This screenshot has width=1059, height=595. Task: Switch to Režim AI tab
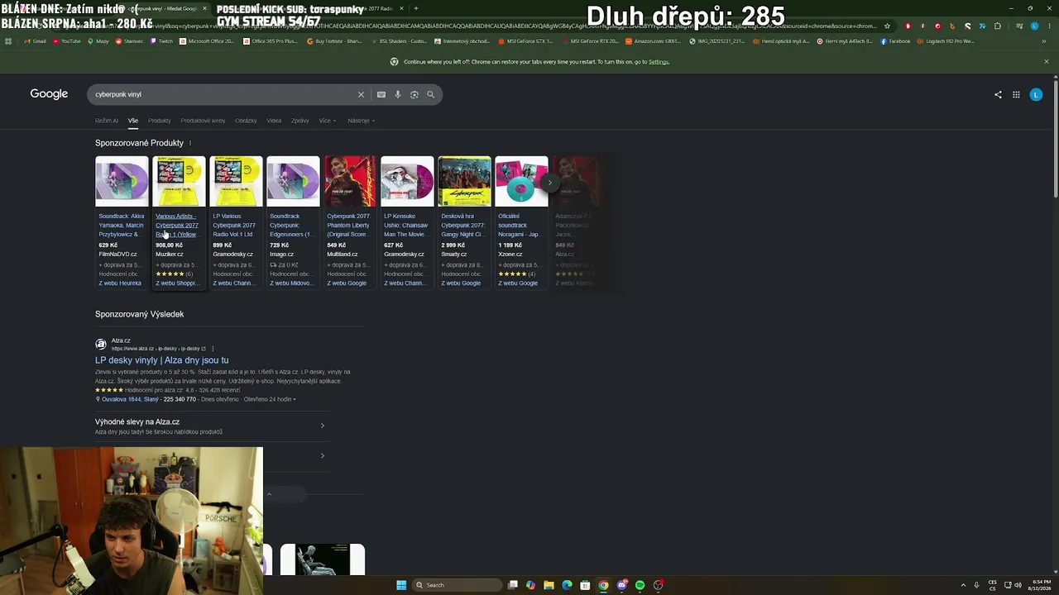pos(107,121)
